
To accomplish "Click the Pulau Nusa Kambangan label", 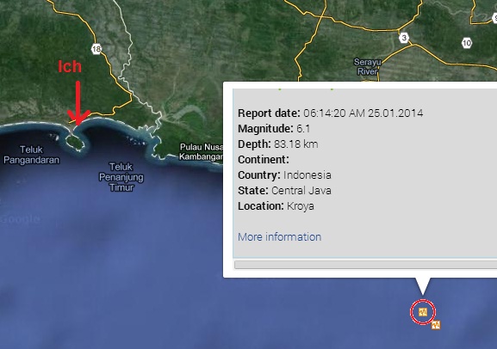I will (202, 152).
